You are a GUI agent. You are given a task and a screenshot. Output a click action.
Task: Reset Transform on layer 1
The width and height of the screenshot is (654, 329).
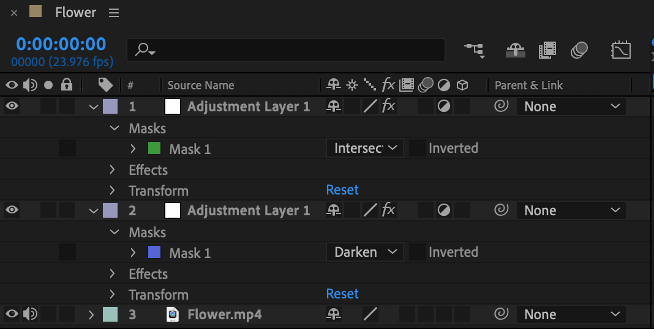point(342,190)
